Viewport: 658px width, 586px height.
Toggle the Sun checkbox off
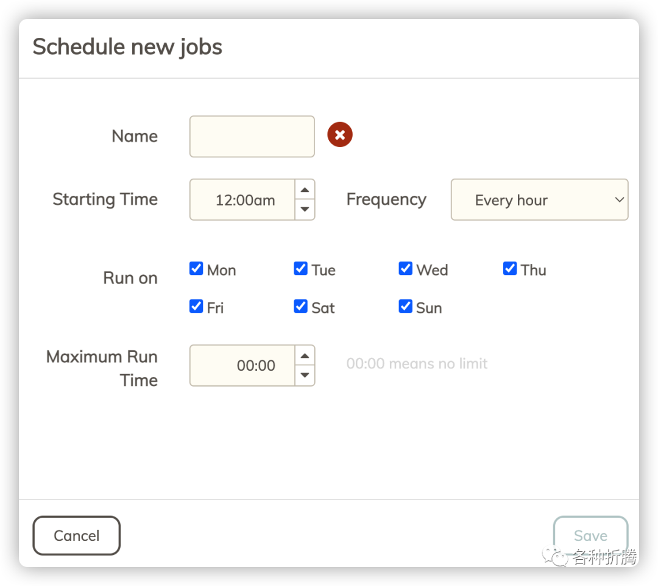click(x=405, y=307)
